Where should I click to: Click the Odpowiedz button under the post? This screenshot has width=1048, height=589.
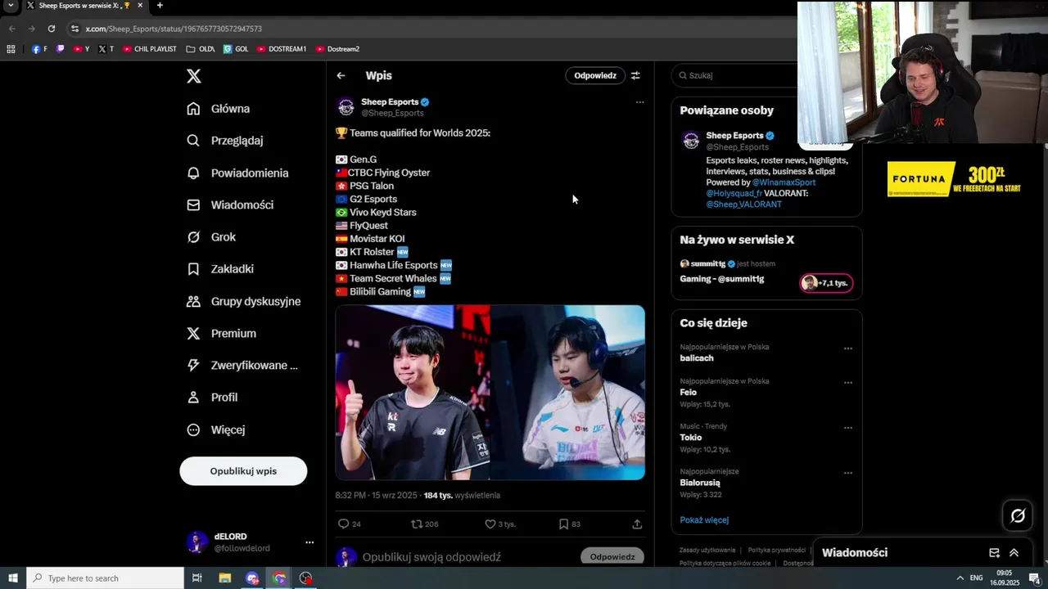(612, 557)
